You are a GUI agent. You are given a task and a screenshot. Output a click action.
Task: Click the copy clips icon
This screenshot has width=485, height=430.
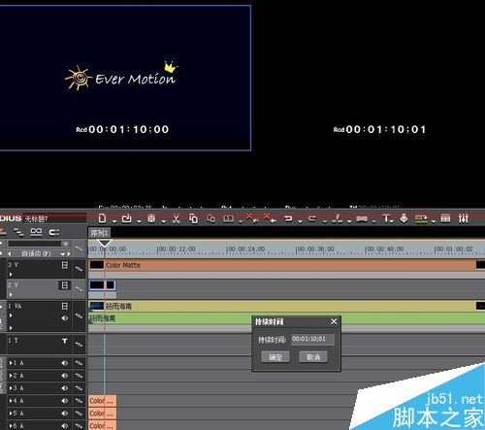(194, 218)
